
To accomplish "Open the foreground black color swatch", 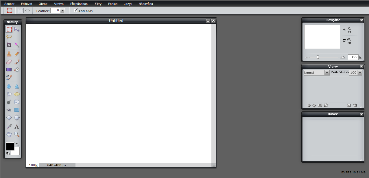I will pos(10,146).
